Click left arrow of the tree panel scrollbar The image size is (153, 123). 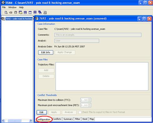click(x=3, y=121)
